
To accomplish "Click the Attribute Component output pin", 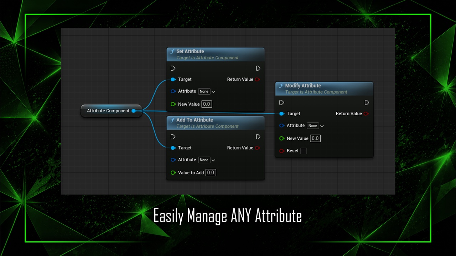I will pos(134,111).
